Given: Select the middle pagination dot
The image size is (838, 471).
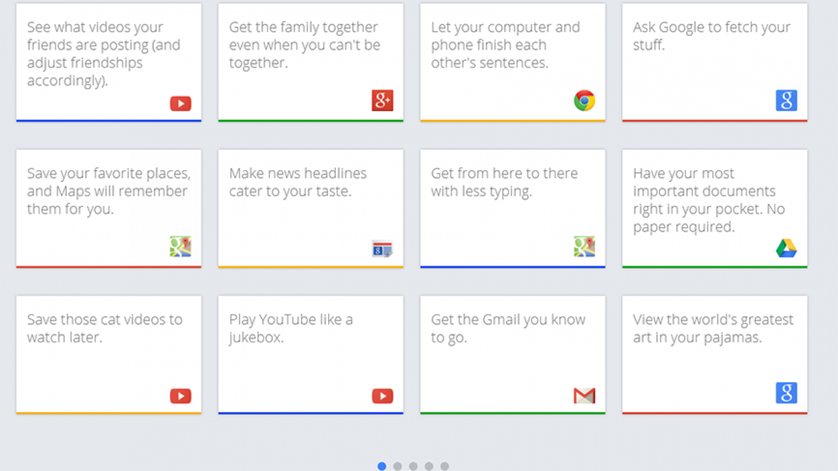Looking at the screenshot, I should pos(413,466).
